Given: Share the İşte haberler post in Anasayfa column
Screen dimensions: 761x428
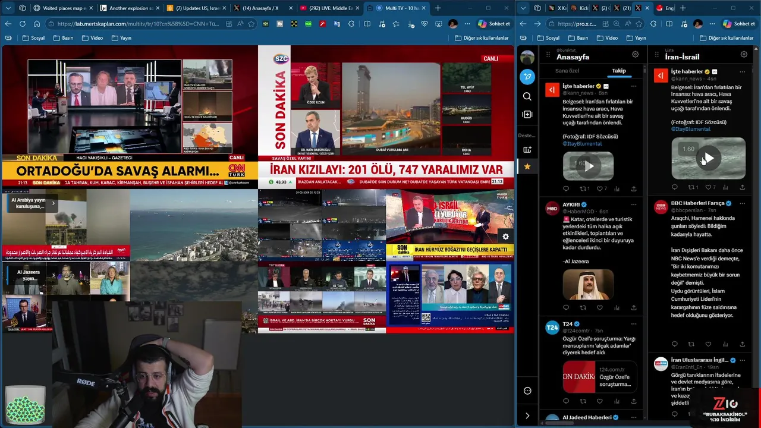Looking at the screenshot, I should pyautogui.click(x=634, y=189).
